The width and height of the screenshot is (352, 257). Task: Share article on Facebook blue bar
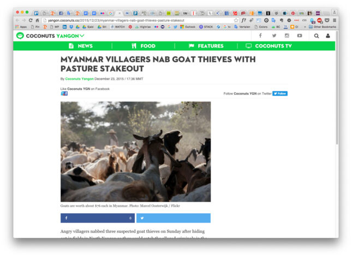pyautogui.click(x=98, y=218)
